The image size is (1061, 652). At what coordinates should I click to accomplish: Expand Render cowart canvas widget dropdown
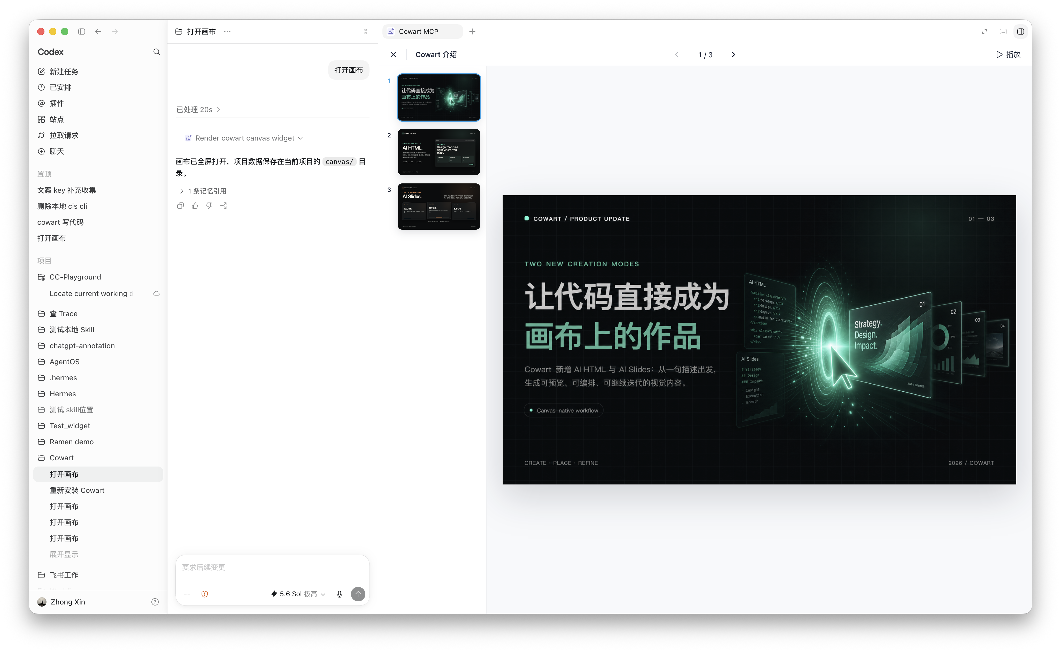(244, 138)
